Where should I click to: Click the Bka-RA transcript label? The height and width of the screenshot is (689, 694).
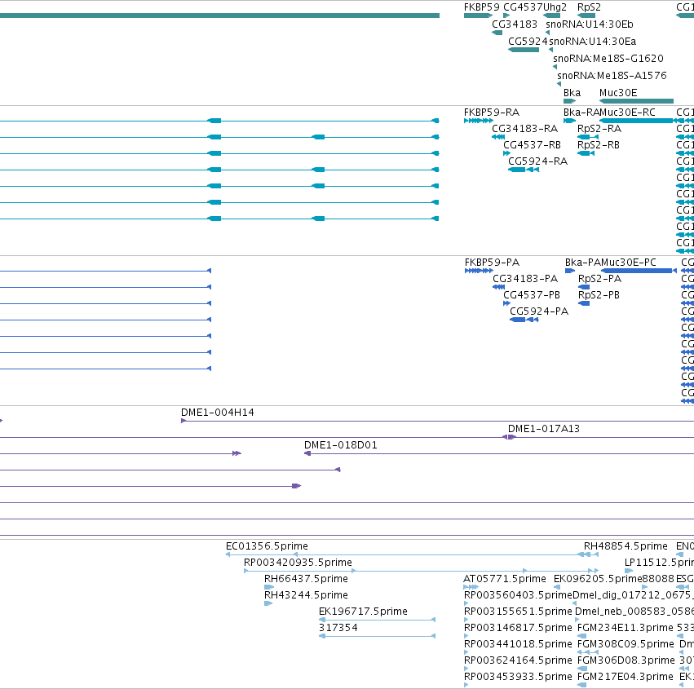coord(581,113)
